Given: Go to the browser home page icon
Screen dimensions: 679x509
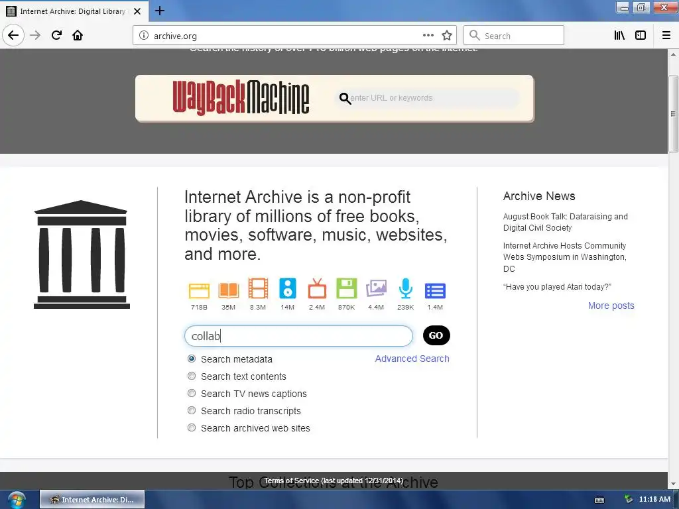Looking at the screenshot, I should coord(78,36).
